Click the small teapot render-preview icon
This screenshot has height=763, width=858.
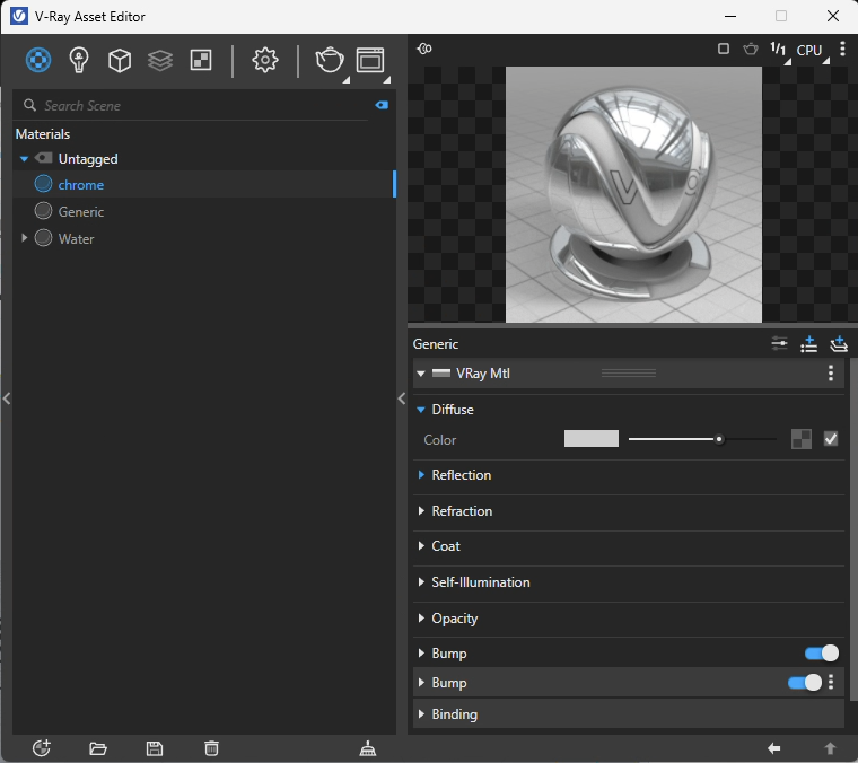[x=750, y=49]
